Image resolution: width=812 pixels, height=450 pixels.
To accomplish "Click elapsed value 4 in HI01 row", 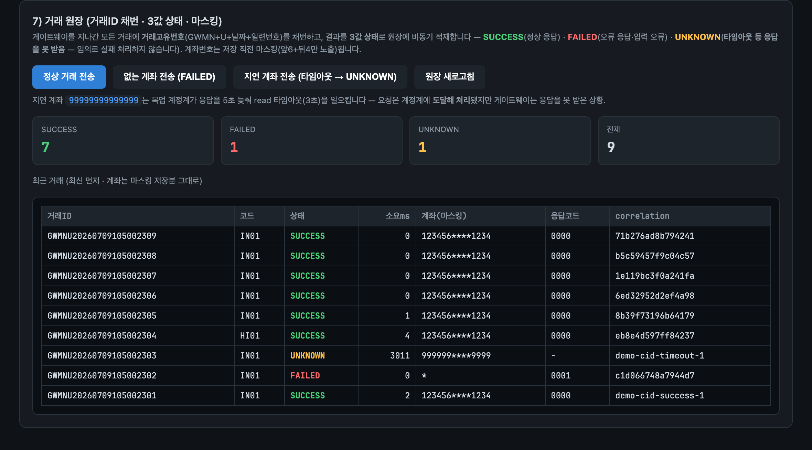I will pos(407,336).
